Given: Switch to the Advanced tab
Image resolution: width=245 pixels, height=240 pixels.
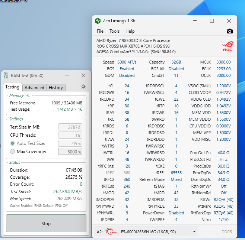Looking at the screenshot, I should 34,87.
